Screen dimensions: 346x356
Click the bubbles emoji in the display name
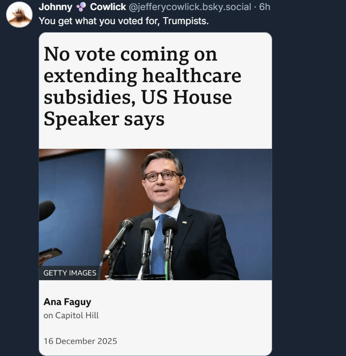click(81, 7)
